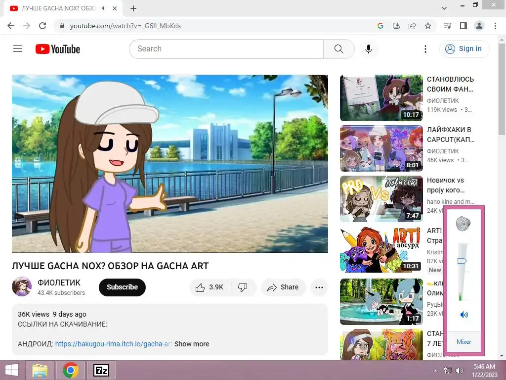The height and width of the screenshot is (380, 506).
Task: Open ФИОЛЕТИК channel name link
Action: (59, 283)
